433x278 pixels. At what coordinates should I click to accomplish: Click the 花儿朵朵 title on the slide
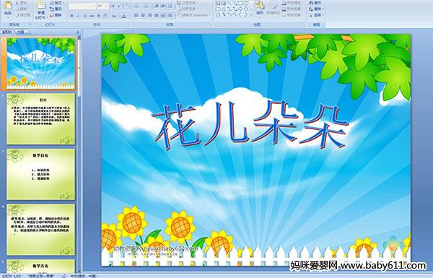[x=250, y=126]
